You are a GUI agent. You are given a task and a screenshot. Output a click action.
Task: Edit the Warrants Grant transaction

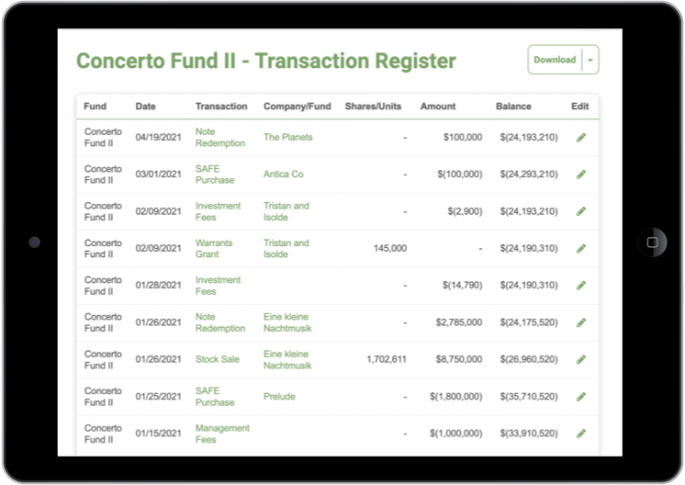(x=580, y=249)
